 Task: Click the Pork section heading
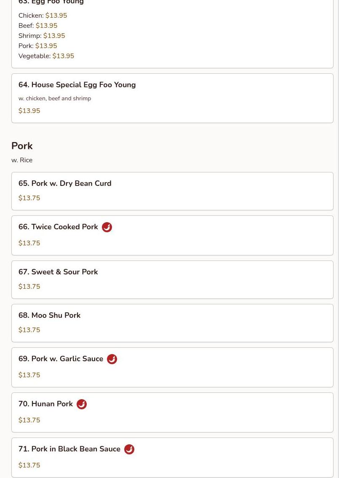click(x=22, y=146)
